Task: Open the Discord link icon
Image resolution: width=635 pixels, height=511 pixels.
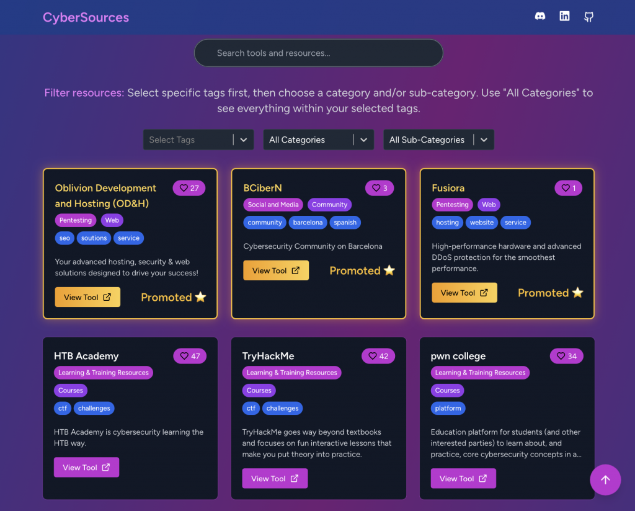Action: pyautogui.click(x=540, y=17)
